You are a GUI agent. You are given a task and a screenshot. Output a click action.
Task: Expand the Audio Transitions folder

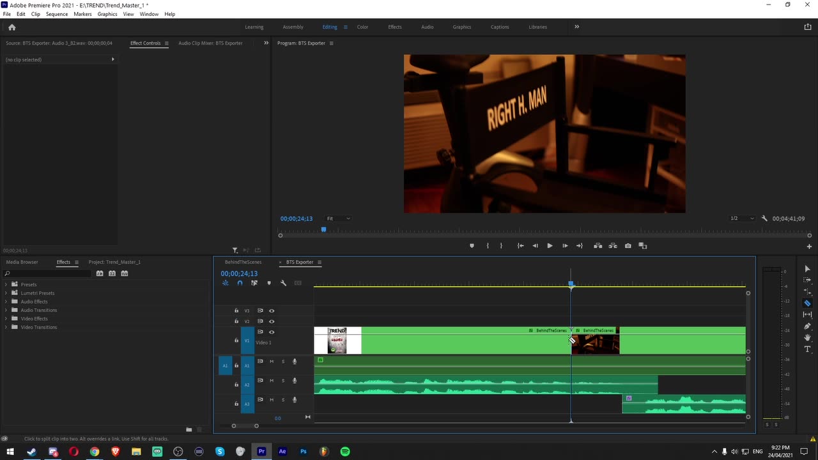[x=6, y=310]
